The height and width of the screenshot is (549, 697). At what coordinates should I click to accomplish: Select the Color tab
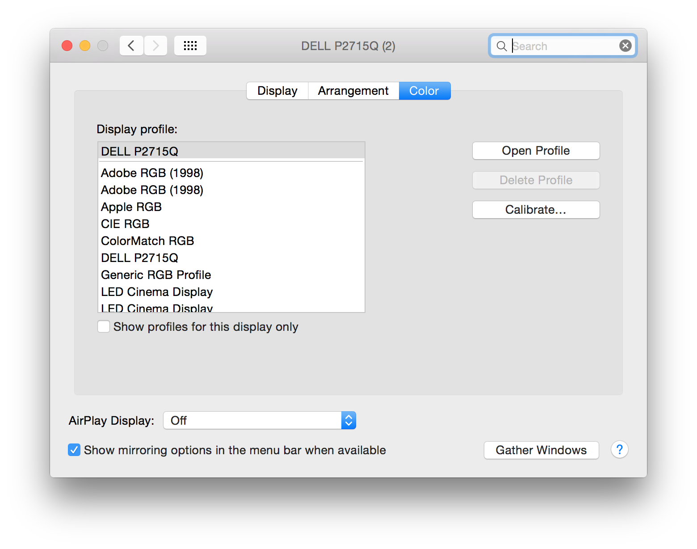(x=424, y=91)
